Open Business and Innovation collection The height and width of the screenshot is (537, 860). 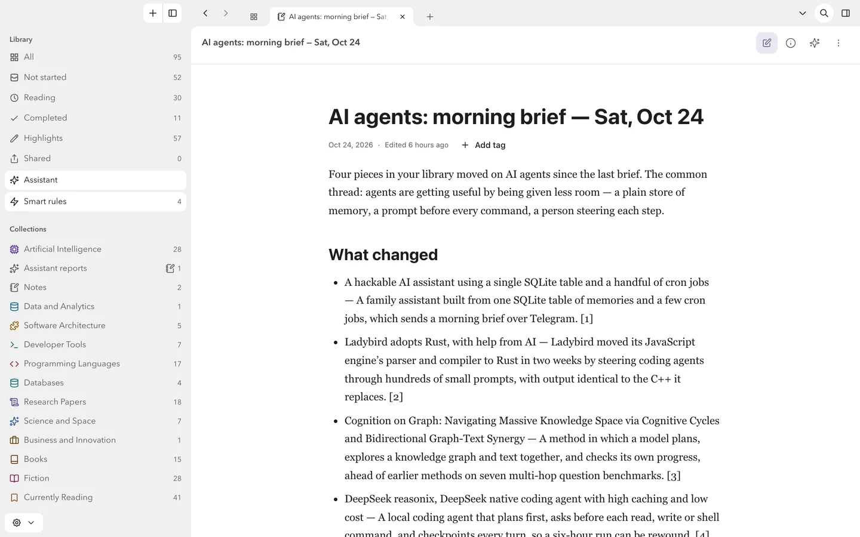tap(96, 440)
